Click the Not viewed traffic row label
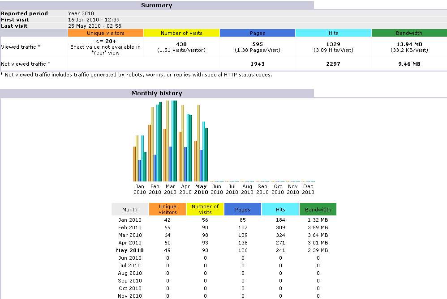447x299 pixels. point(26,64)
